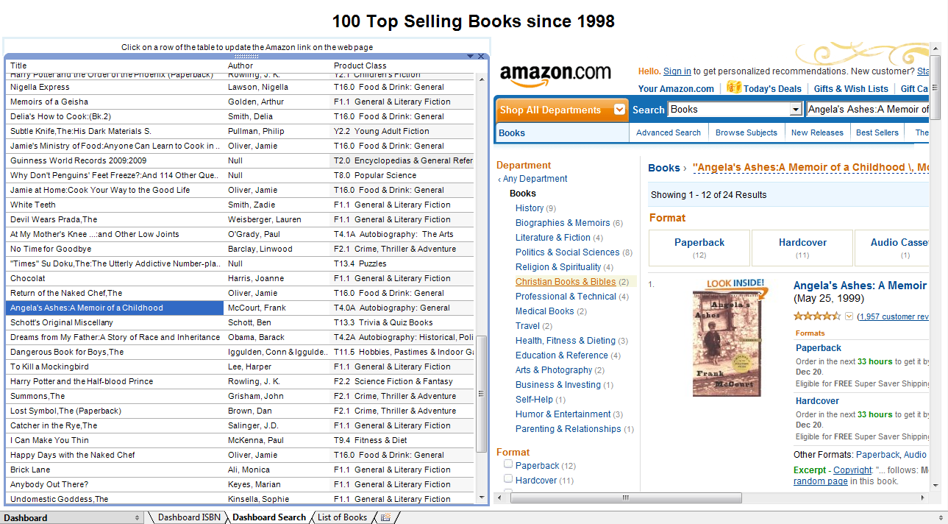Open Politics & Social Sciences category
Screen dimensions: 948x524
point(568,252)
